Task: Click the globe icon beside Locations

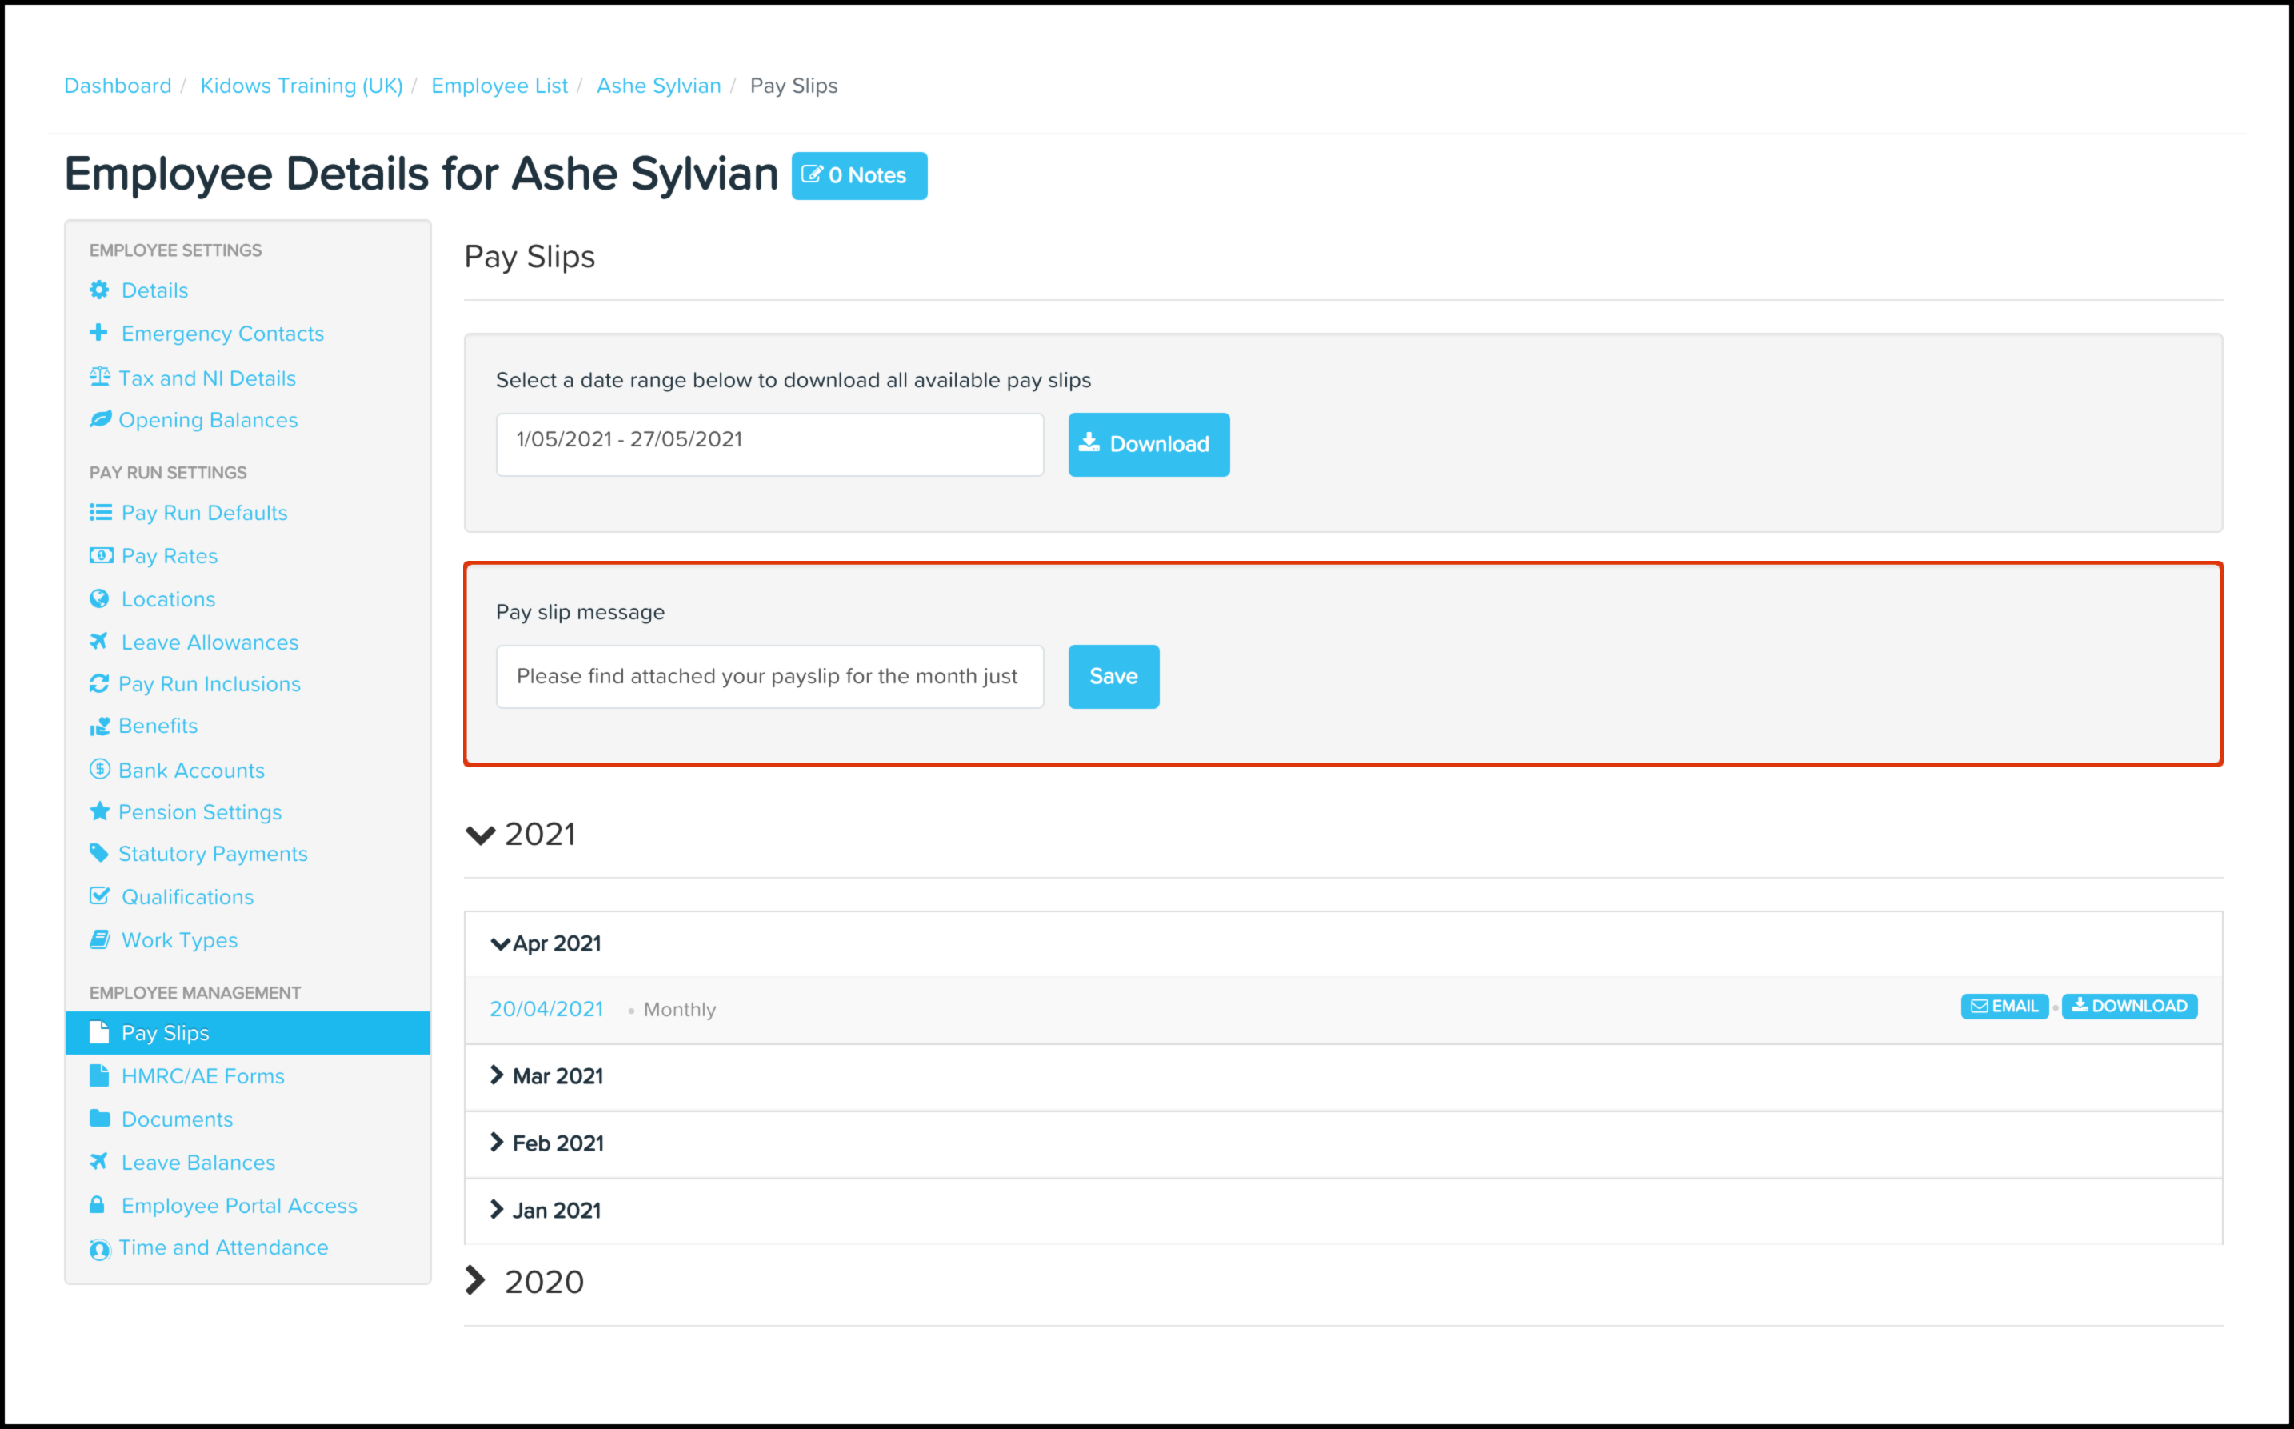Action: [x=99, y=598]
